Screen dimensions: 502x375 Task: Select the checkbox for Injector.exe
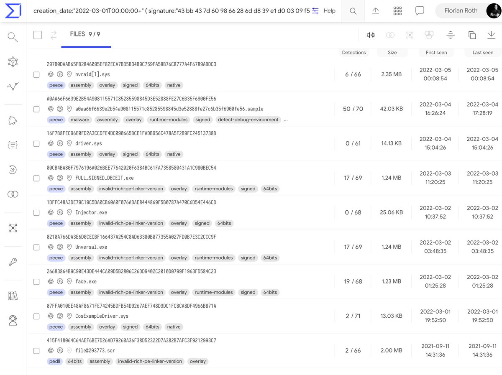pos(36,212)
